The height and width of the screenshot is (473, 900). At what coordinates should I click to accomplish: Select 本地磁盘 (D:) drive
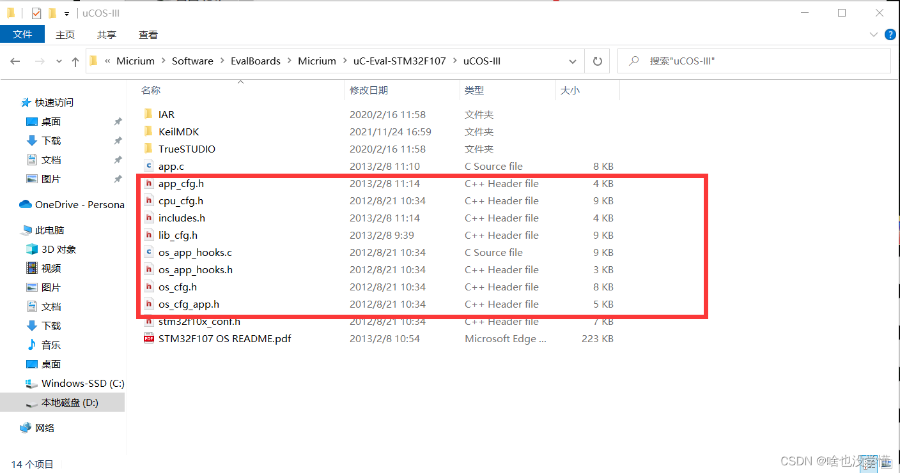pyautogui.click(x=62, y=402)
